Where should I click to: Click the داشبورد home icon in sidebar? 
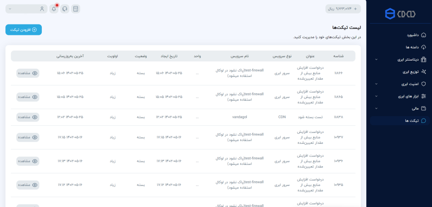coord(424,35)
